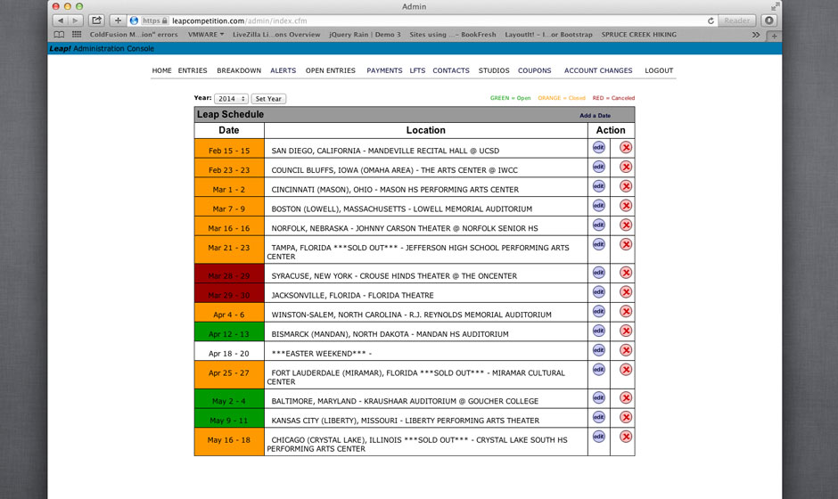
Task: Open the STUDIOS page
Action: (494, 70)
